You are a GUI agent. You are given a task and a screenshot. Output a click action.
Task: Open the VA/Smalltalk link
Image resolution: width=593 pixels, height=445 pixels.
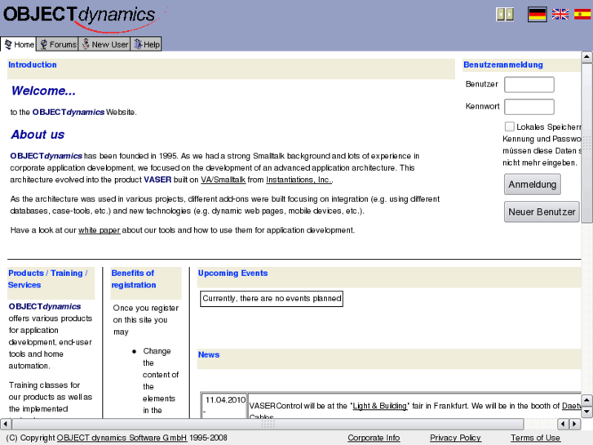click(223, 180)
